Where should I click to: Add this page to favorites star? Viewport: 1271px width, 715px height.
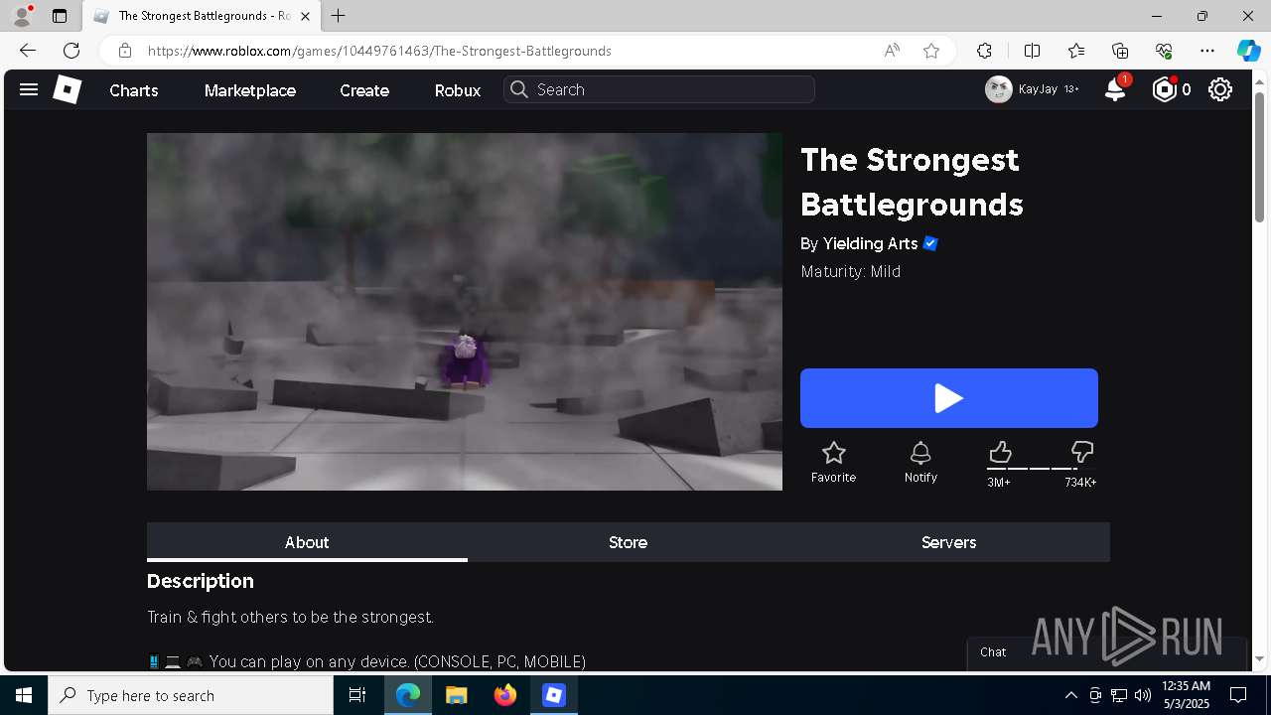tap(931, 51)
